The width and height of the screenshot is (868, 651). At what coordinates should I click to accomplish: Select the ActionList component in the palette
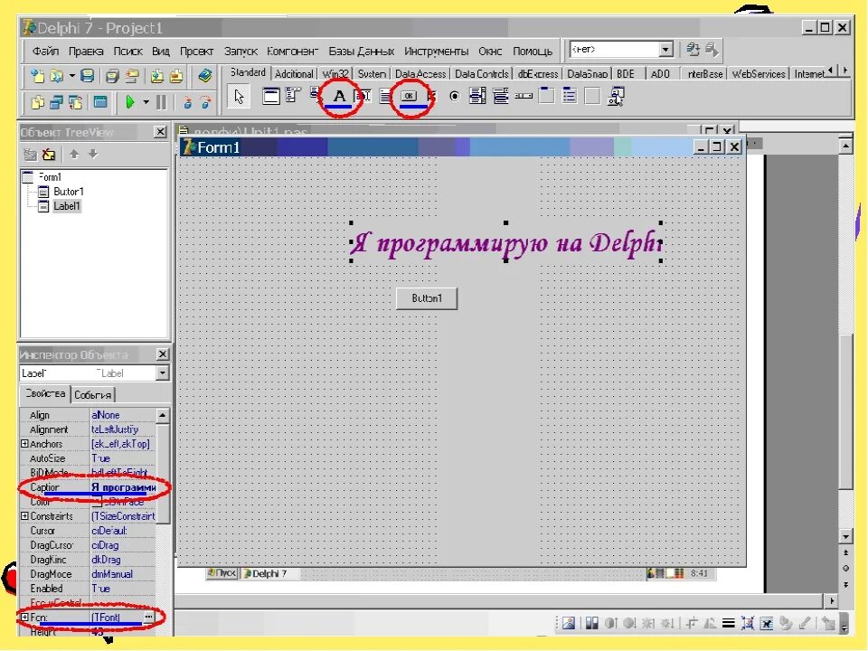(x=616, y=97)
